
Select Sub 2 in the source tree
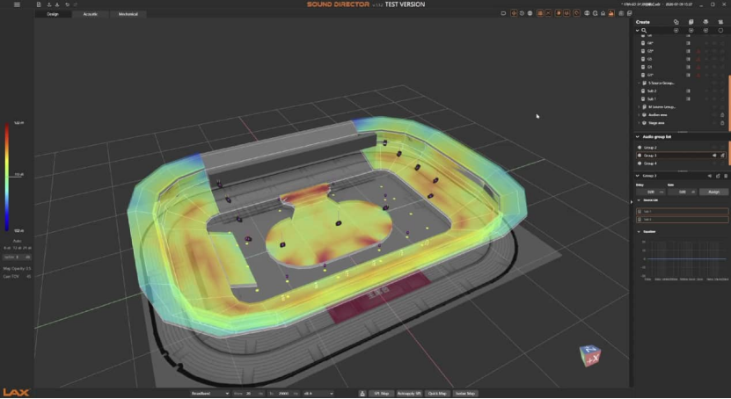coord(652,91)
